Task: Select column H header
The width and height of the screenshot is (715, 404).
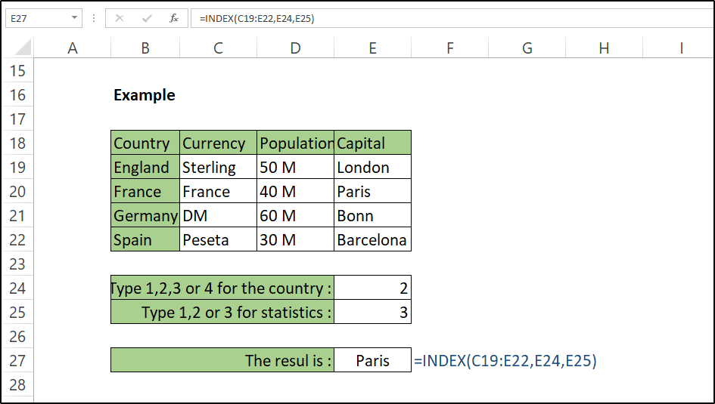Action: coord(604,48)
